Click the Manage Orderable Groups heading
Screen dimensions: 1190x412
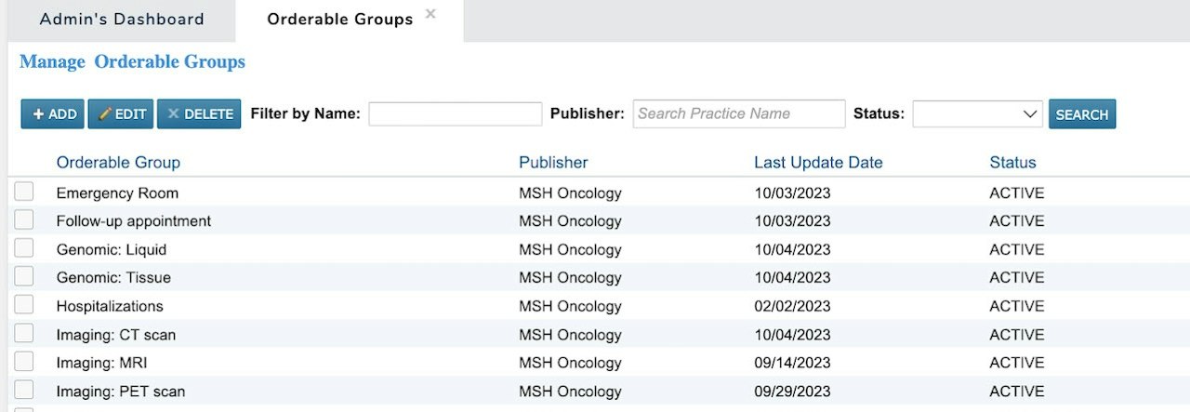click(x=132, y=62)
